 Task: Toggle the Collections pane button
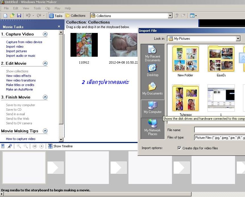click(76, 16)
